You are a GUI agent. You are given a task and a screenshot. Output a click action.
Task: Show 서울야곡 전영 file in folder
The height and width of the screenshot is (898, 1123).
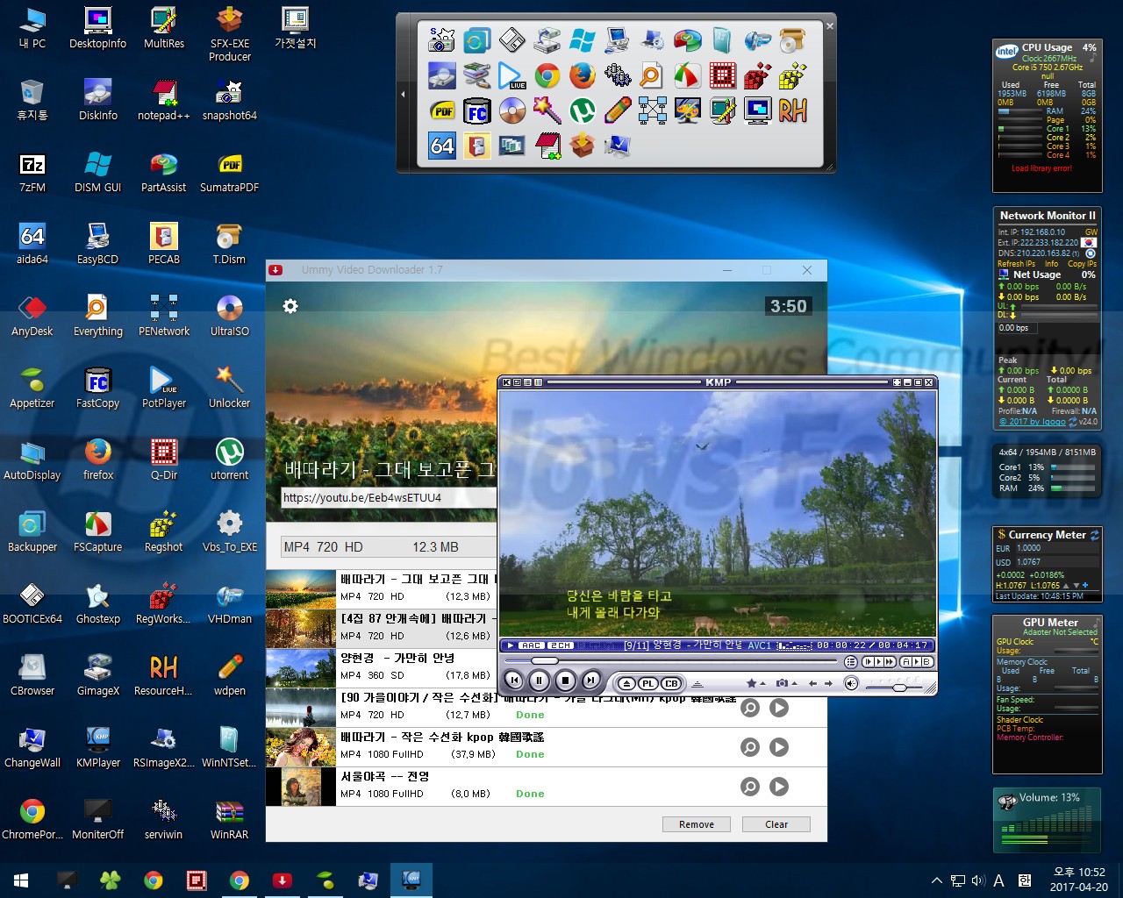point(750,787)
